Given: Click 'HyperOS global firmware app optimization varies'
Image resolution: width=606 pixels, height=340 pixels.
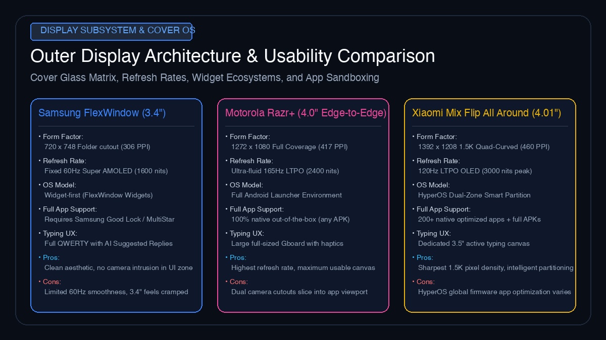Looking at the screenshot, I should coord(494,292).
